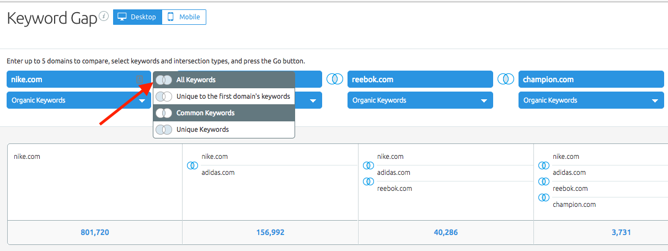This screenshot has width=668, height=251.
Task: Open the 801,720 keywords result
Action: [x=95, y=232]
